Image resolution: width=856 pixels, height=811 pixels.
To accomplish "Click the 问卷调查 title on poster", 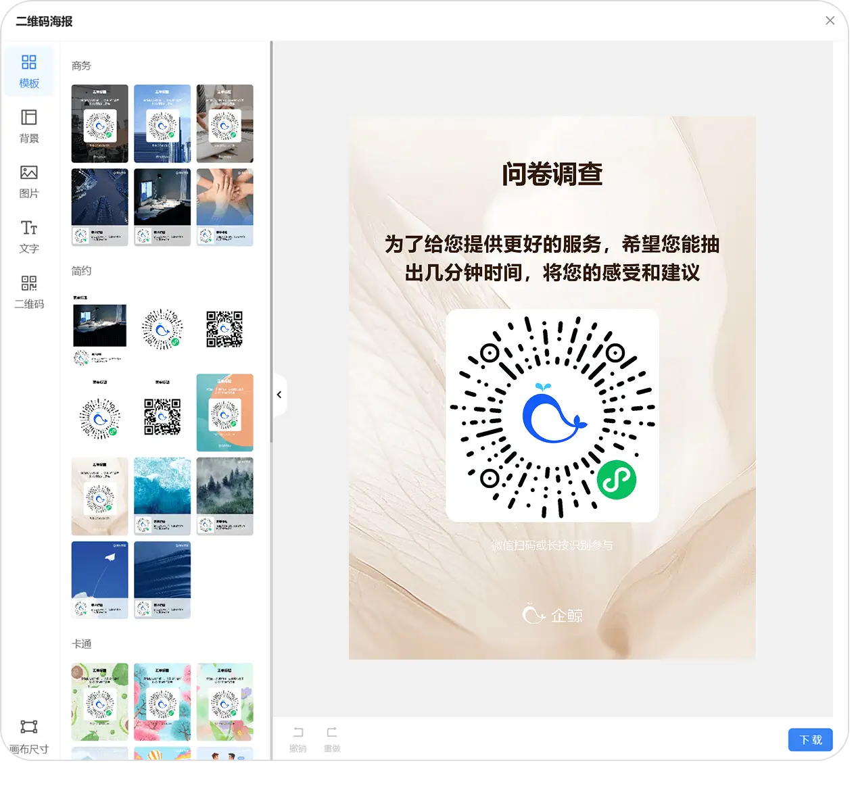I will (x=552, y=174).
